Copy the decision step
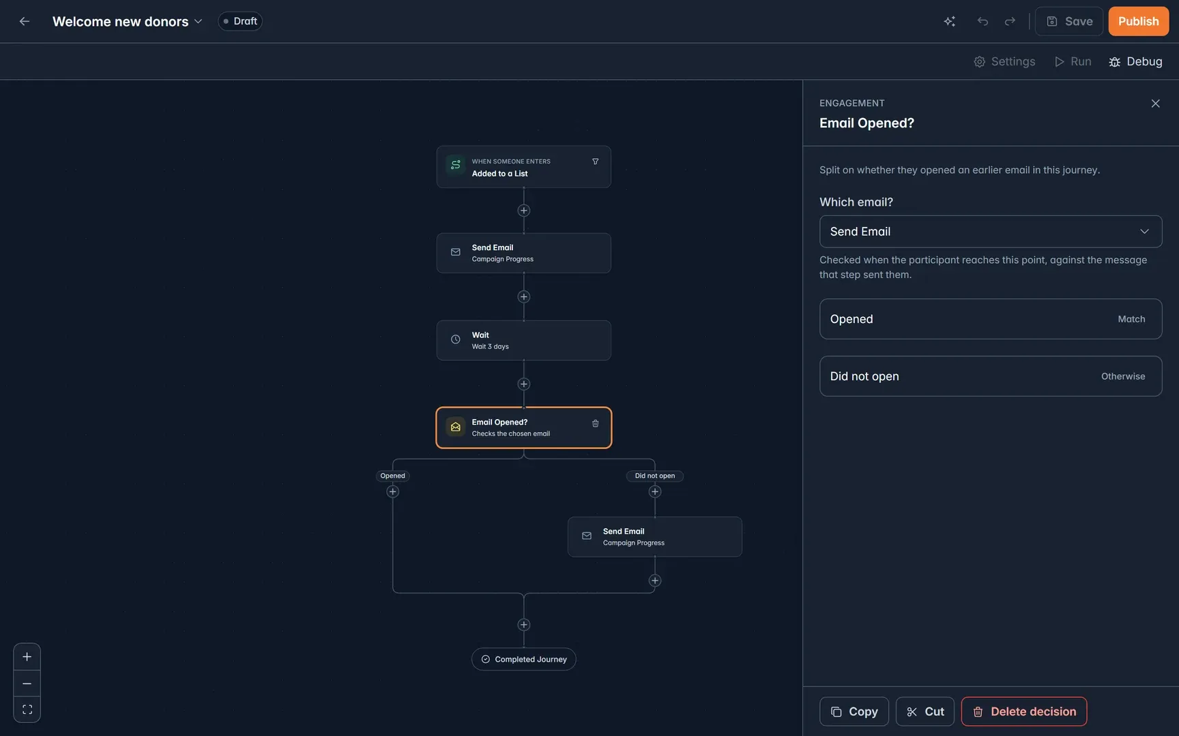This screenshot has width=1179, height=736. pos(854,711)
